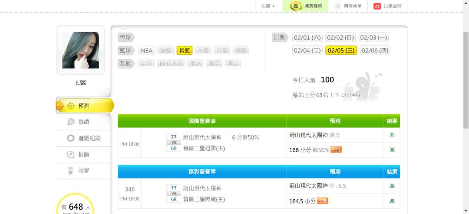Select the 足球 sport filter
469x214 pixels.
(x=147, y=64)
